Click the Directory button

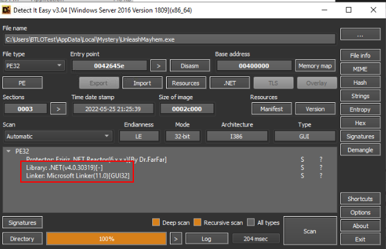(x=22, y=239)
